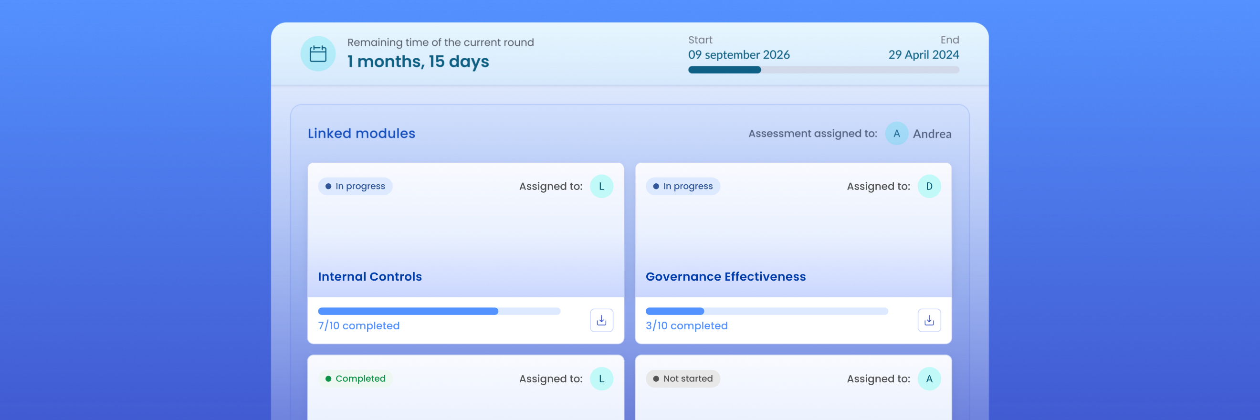Screen dimensions: 1260x420
Task: Click the D avatar on Governance Effectiveness card
Action: coord(929,186)
